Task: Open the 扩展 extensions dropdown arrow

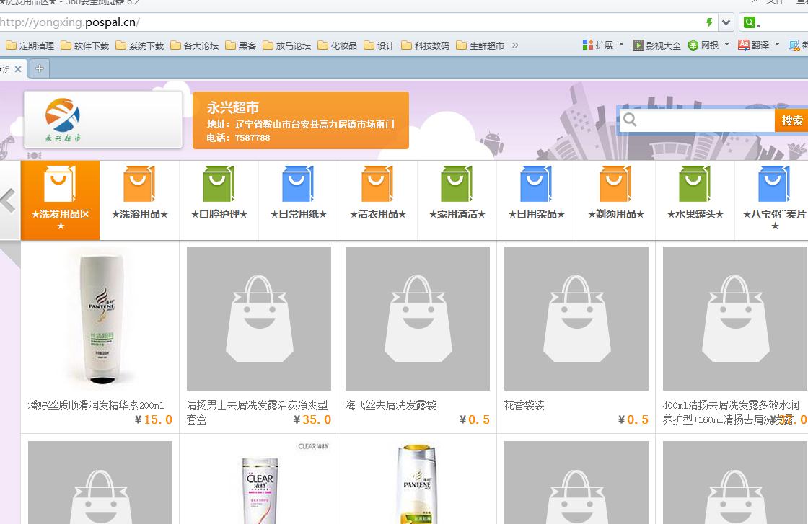Action: click(x=621, y=45)
